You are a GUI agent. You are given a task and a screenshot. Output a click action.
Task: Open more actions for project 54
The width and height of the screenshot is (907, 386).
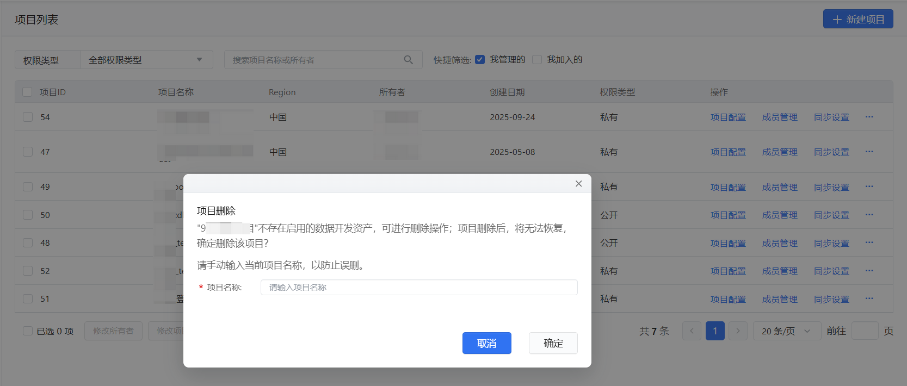(x=869, y=117)
